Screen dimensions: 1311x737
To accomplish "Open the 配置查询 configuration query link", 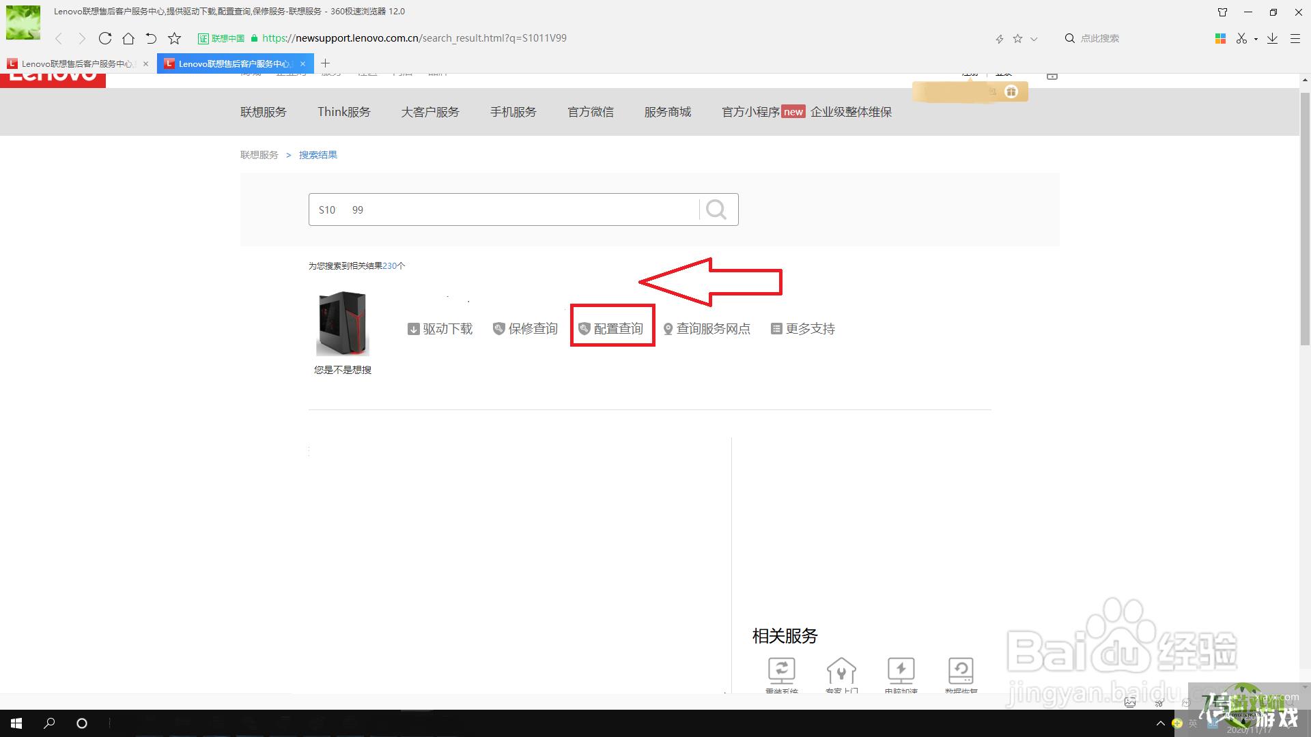I will point(611,329).
